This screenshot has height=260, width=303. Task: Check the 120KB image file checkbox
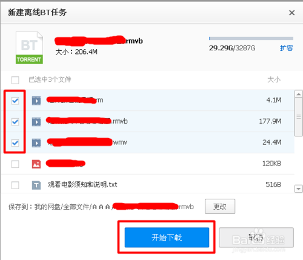click(x=15, y=164)
